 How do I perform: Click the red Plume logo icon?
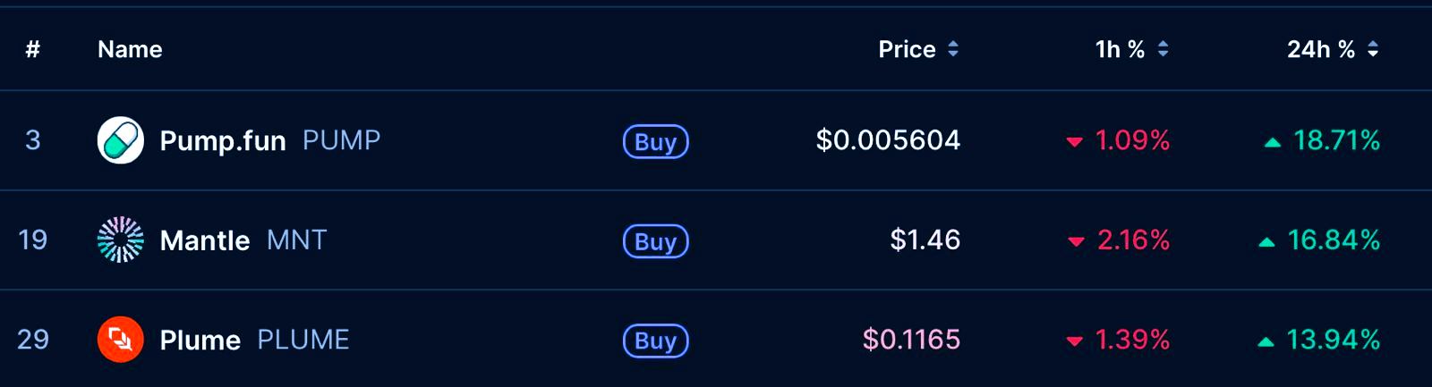pyautogui.click(x=120, y=340)
